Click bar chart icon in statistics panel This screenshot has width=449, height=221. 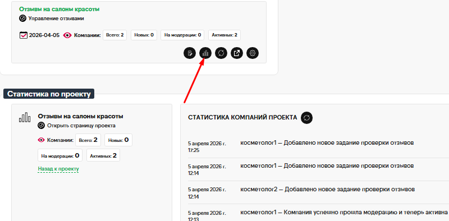(25, 117)
